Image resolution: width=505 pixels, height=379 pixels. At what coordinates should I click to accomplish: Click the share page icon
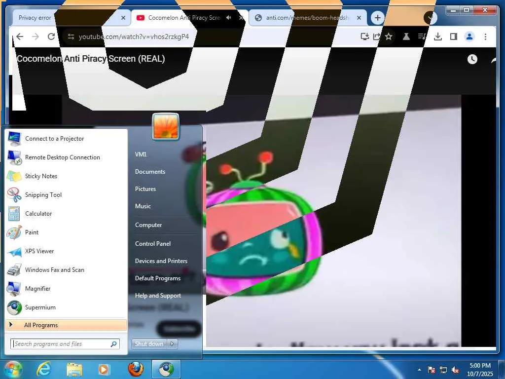point(376,37)
